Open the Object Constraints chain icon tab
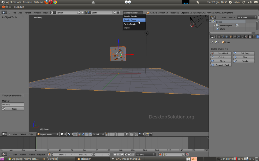 pyautogui.click(x=234, y=37)
